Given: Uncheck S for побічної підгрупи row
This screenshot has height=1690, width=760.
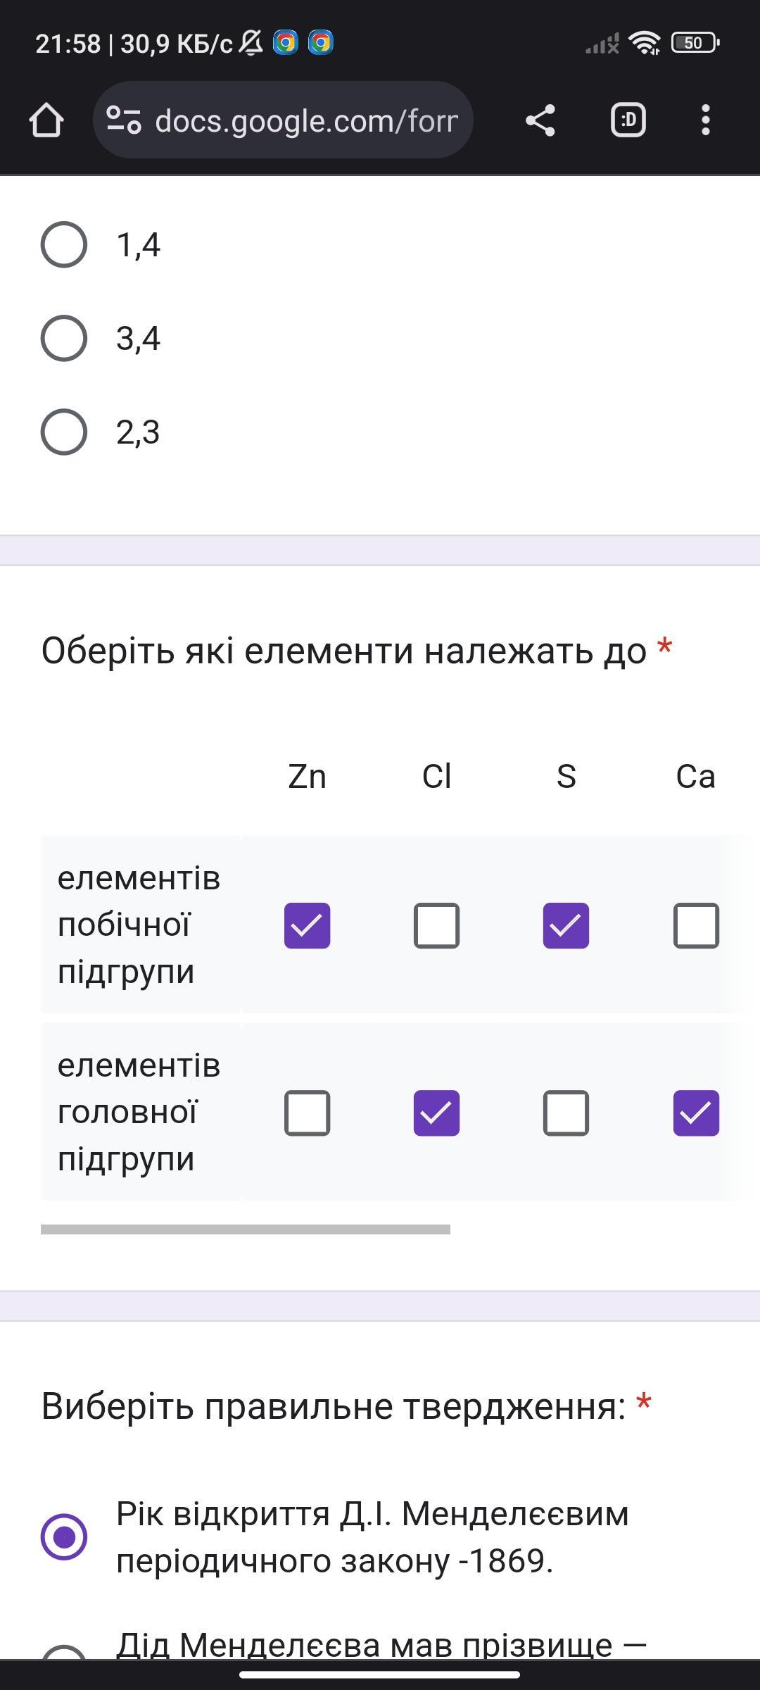Looking at the screenshot, I should [x=566, y=926].
